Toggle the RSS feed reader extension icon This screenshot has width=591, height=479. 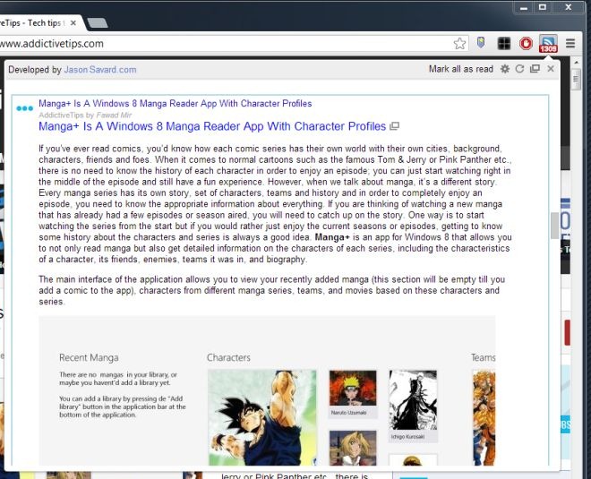[x=548, y=44]
